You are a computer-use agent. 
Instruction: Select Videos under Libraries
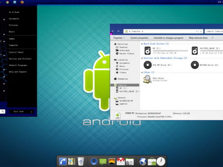(x=122, y=72)
